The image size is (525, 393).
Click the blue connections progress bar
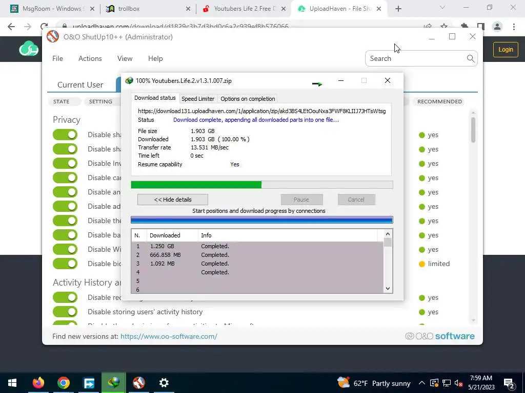click(262, 220)
